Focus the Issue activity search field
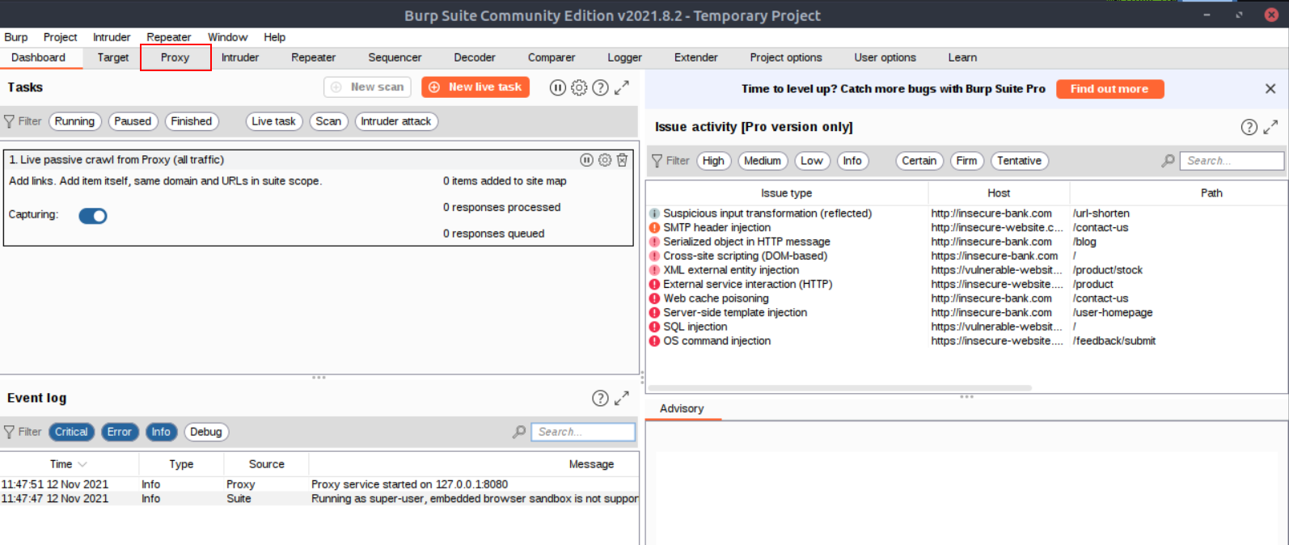Viewport: 1289px width, 545px height. click(x=1232, y=161)
